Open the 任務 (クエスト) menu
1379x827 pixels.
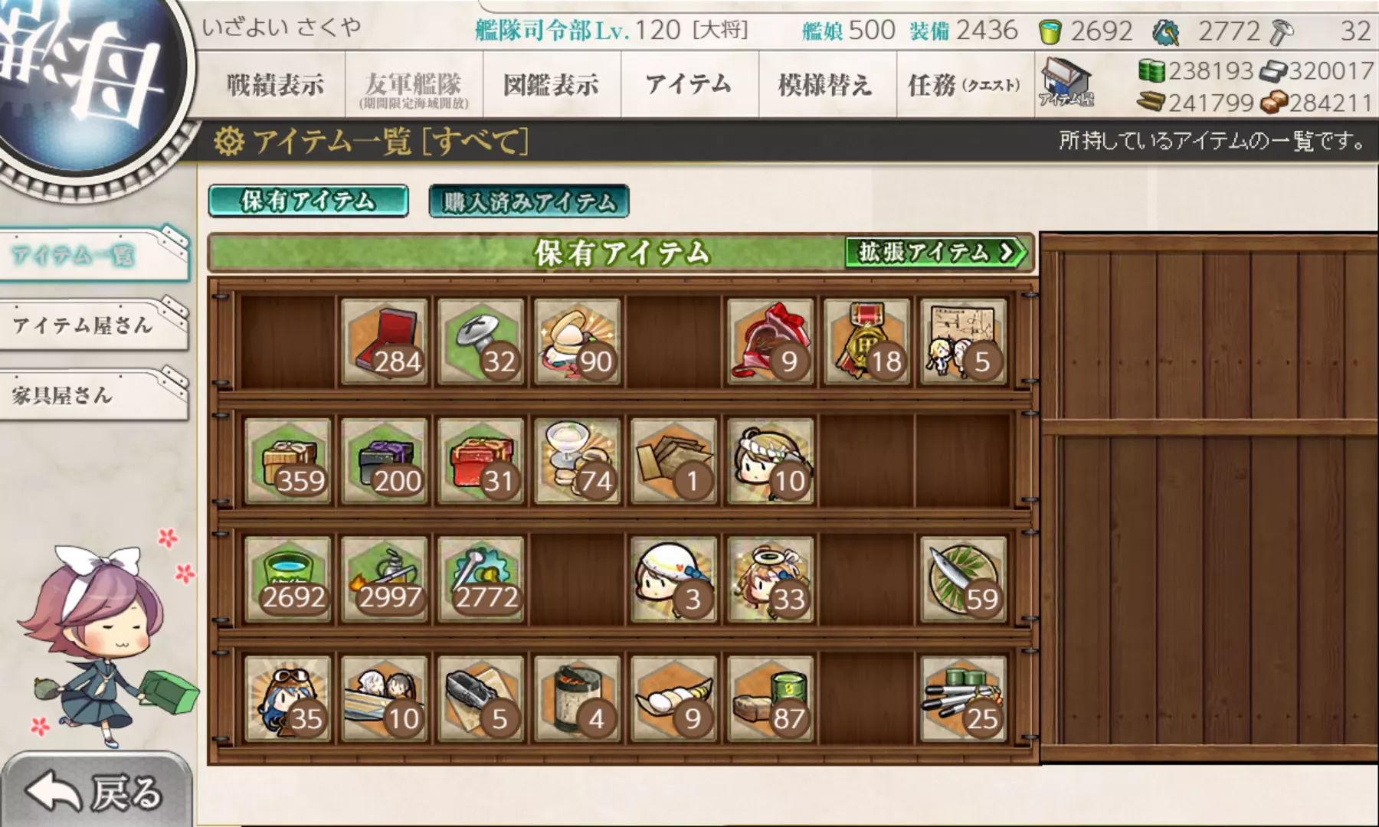tap(965, 84)
